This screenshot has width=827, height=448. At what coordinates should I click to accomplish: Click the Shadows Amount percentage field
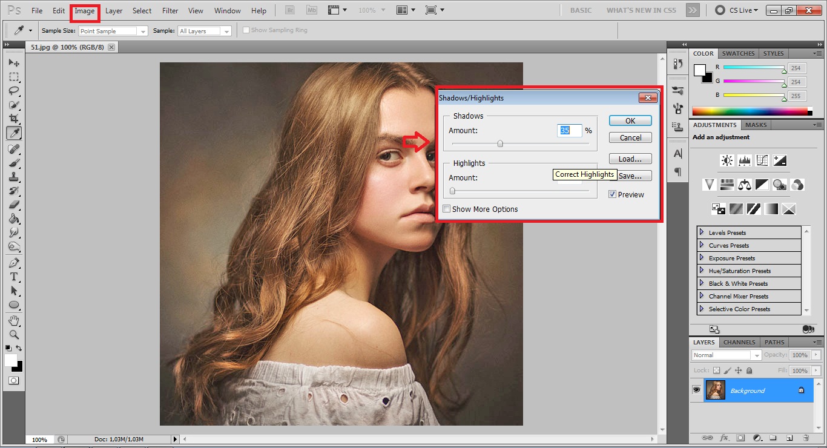click(569, 130)
